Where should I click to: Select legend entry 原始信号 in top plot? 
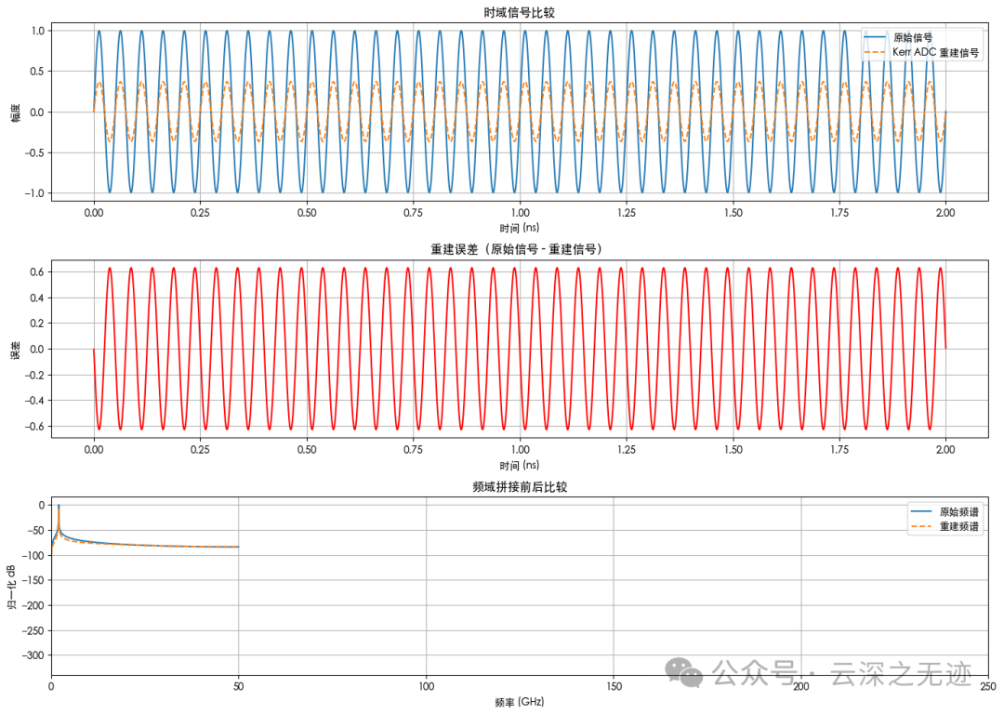pyautogui.click(x=913, y=38)
